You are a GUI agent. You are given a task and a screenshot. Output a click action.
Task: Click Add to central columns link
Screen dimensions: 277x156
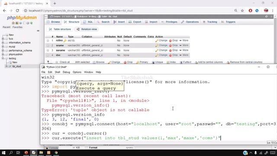tap(209, 62)
